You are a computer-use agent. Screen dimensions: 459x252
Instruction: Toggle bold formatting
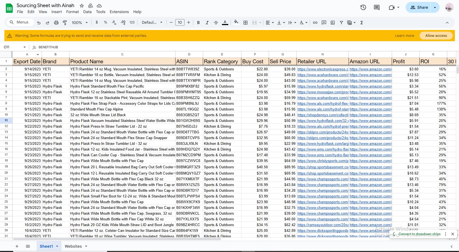198,23
